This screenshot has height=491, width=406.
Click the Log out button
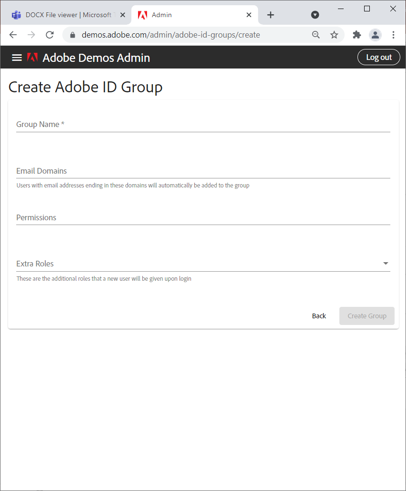coord(378,57)
